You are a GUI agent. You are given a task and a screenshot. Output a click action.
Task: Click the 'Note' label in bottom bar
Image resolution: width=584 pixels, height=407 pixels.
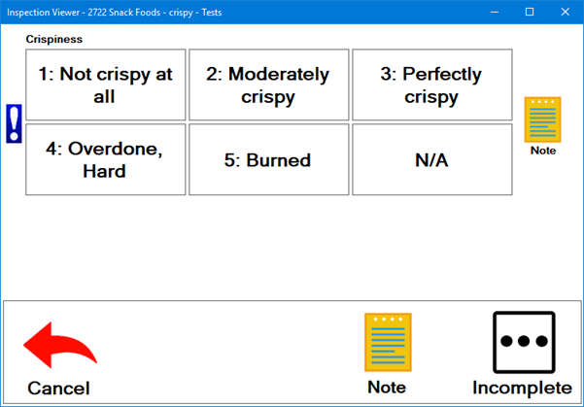387,388
